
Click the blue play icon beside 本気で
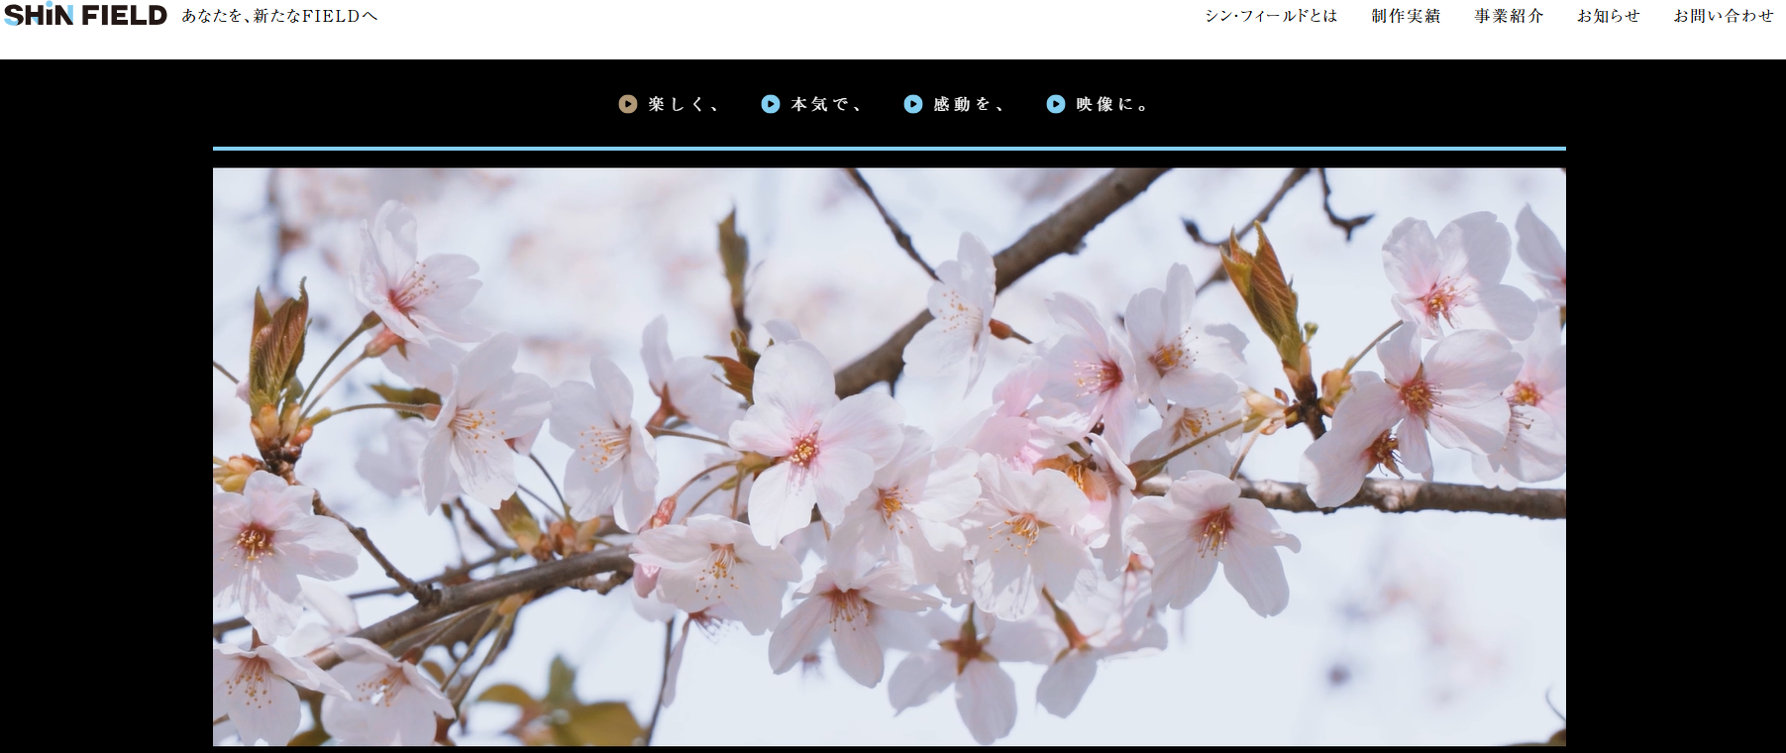pyautogui.click(x=771, y=104)
